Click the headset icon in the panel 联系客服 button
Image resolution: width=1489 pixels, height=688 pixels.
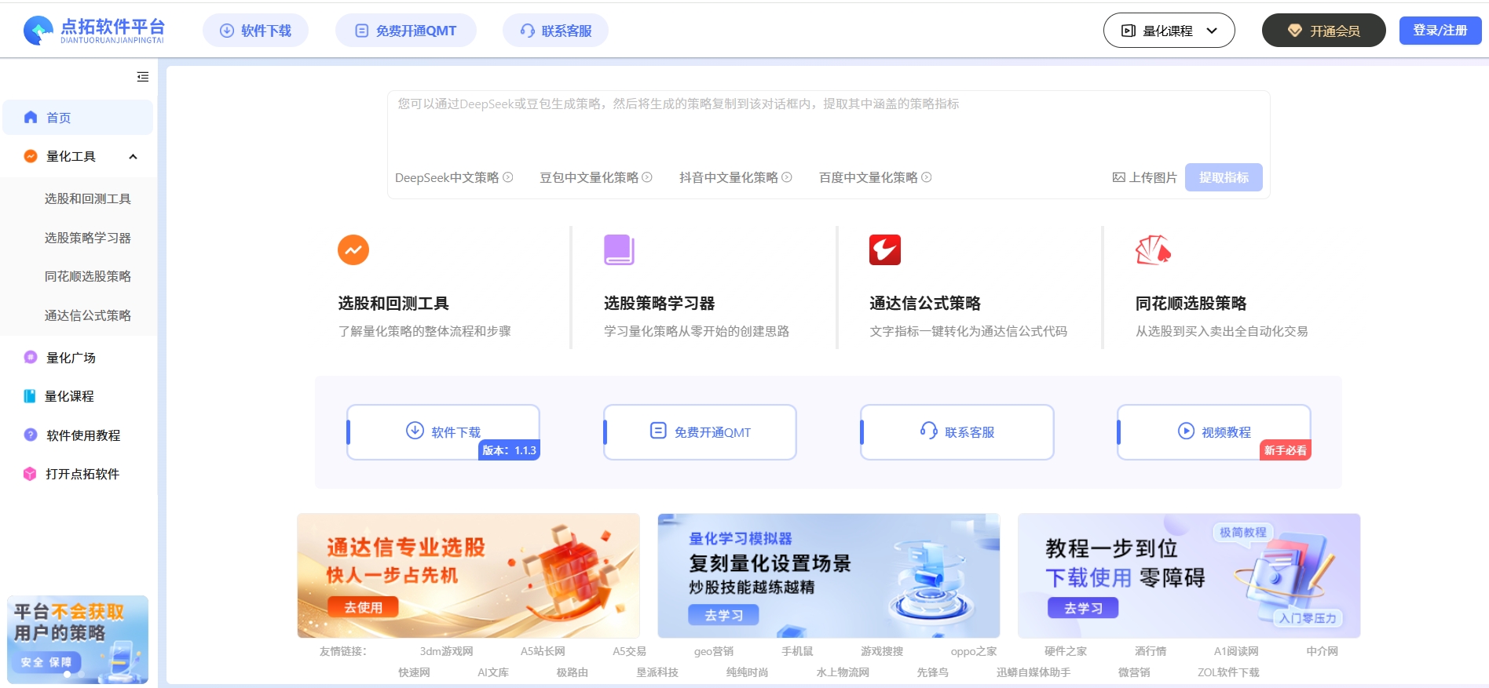pyautogui.click(x=928, y=431)
